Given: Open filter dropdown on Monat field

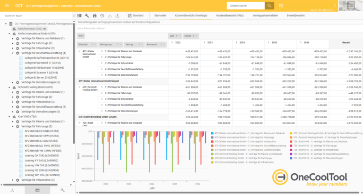Looking at the screenshot, I should tap(196, 36).
